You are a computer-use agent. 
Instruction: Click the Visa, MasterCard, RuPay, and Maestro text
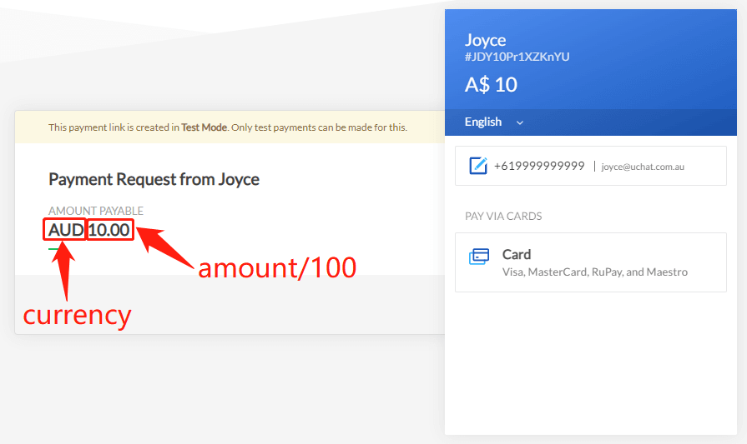pyautogui.click(x=595, y=272)
